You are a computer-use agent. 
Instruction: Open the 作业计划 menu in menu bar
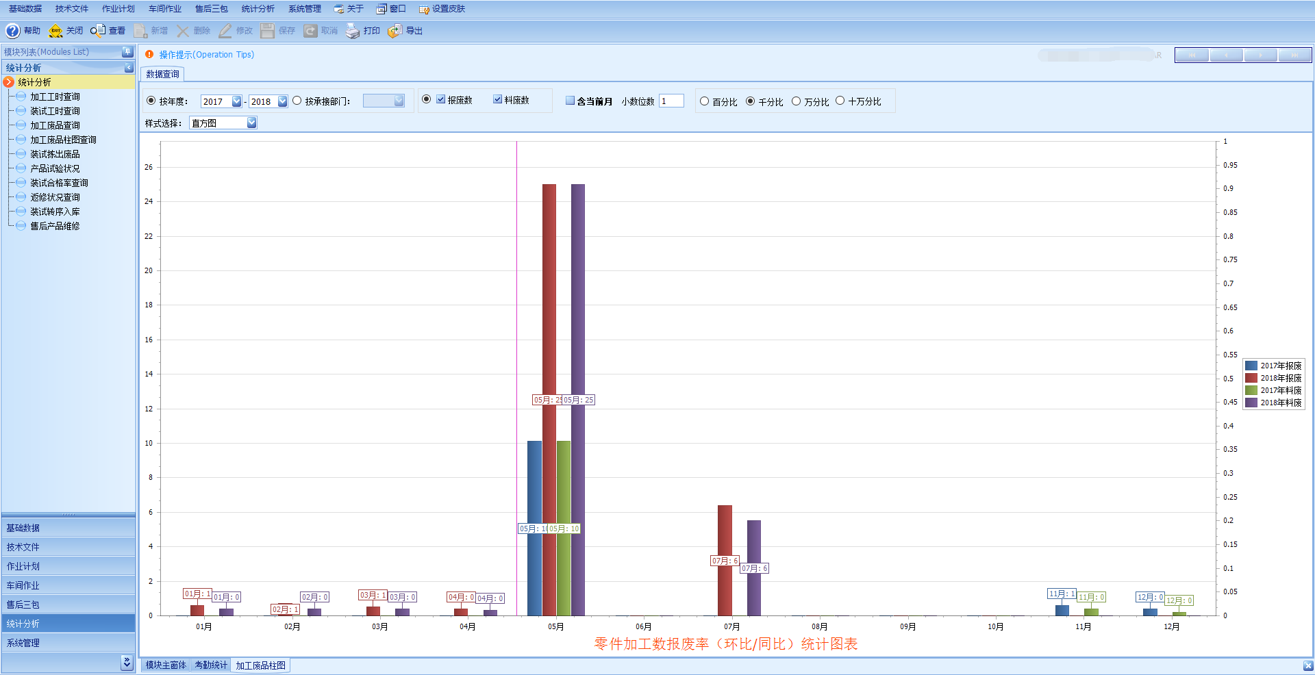click(118, 9)
